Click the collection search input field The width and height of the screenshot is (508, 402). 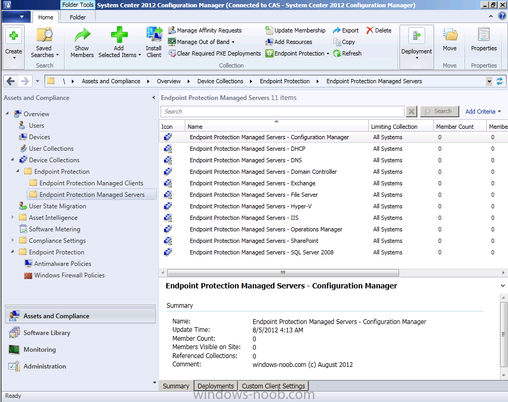coord(282,111)
